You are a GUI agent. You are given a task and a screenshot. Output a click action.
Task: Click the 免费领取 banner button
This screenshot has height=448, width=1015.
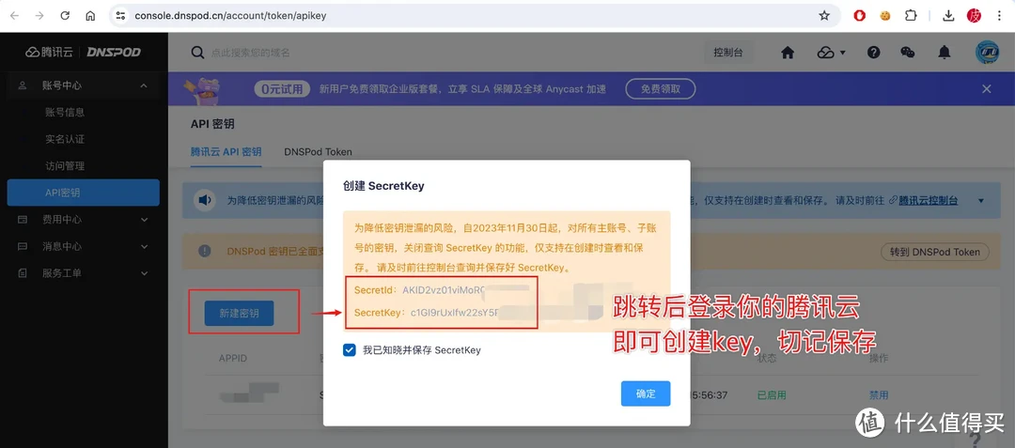[661, 89]
